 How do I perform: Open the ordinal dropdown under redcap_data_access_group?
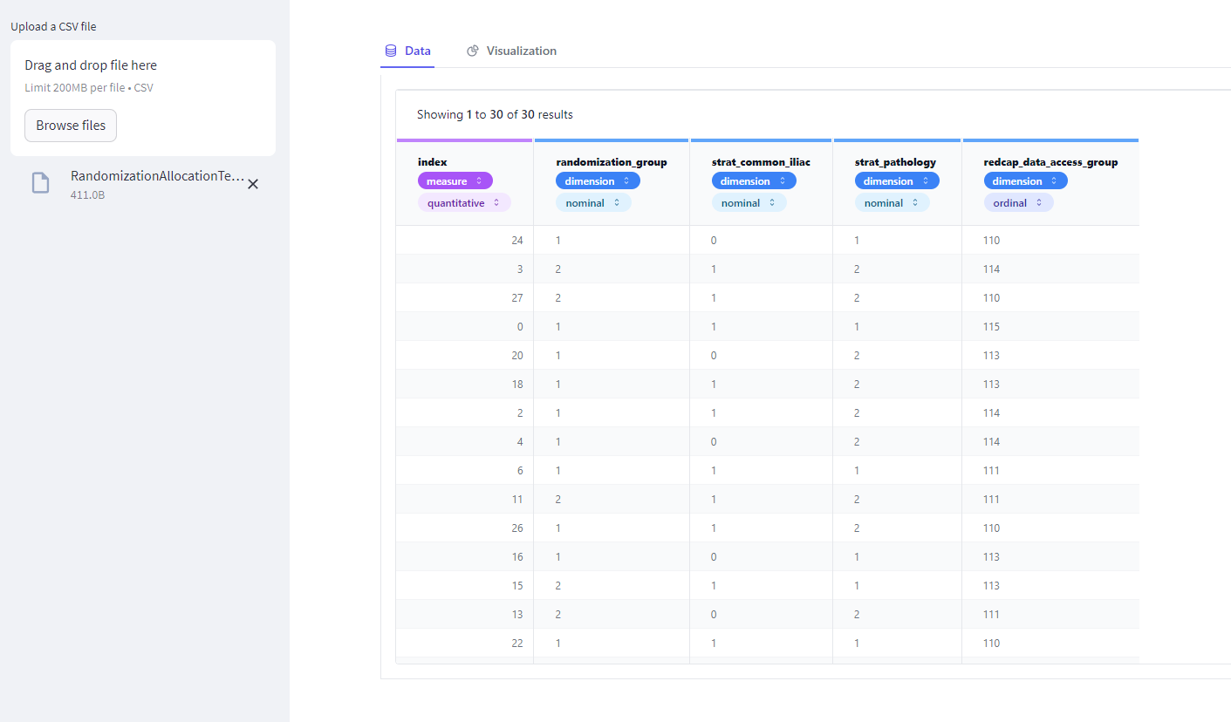pos(1018,201)
